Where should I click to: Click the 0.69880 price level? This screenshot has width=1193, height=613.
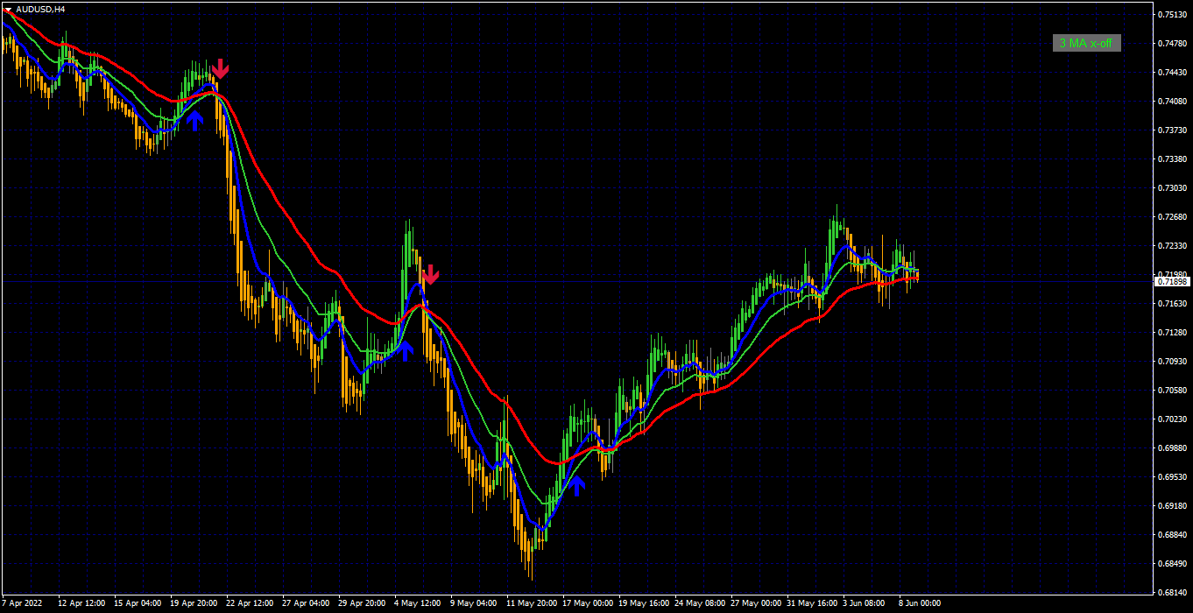click(x=1172, y=447)
